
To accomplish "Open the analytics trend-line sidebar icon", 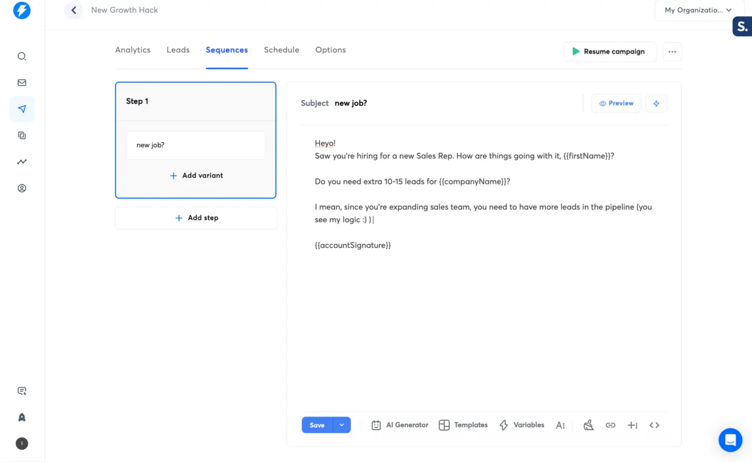I will point(22,162).
